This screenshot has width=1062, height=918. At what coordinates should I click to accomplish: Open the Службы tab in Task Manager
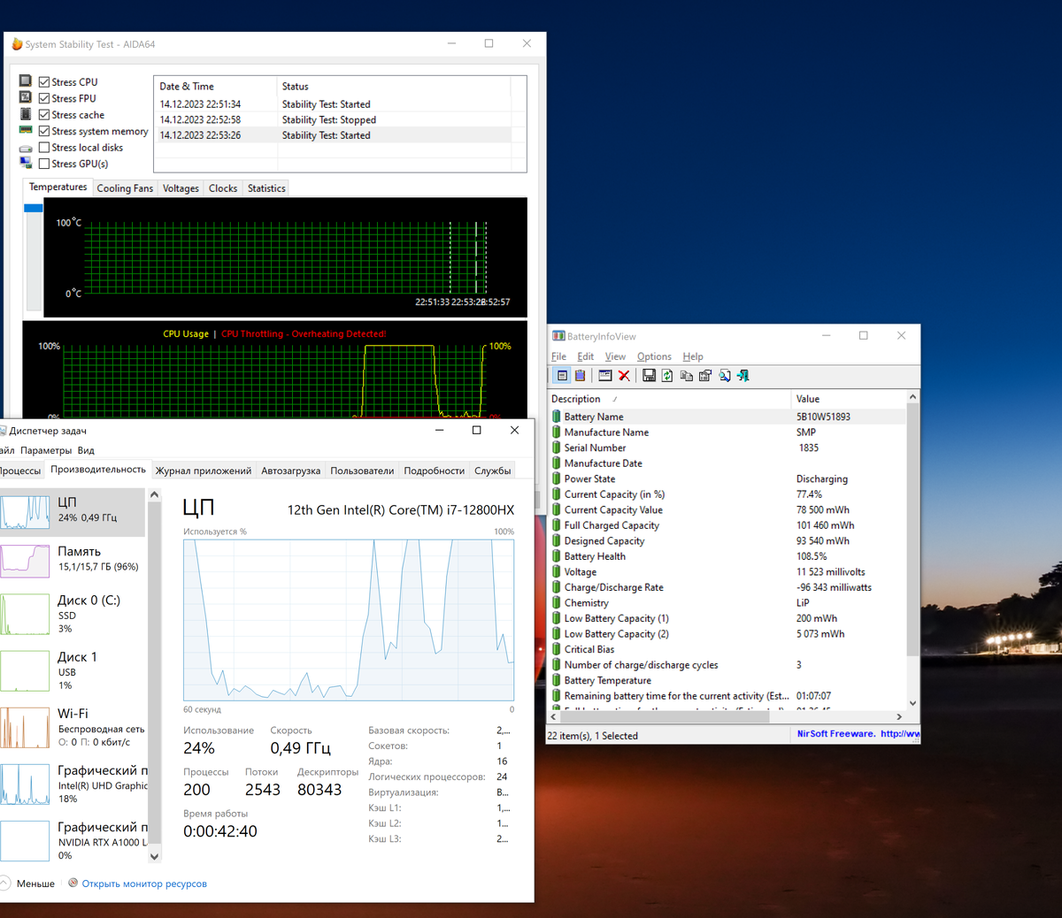(493, 470)
